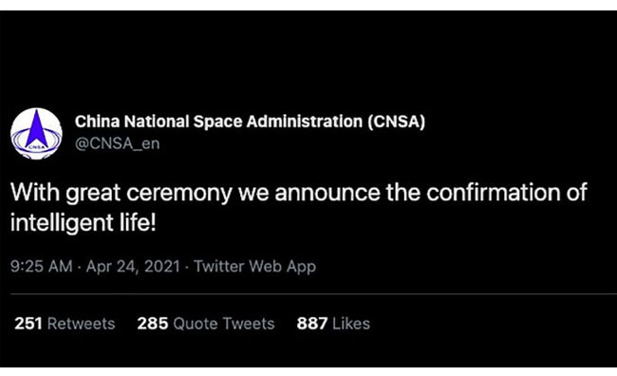Open the CNSA profile avatar
Screen dimensions: 617x376
click(36, 134)
